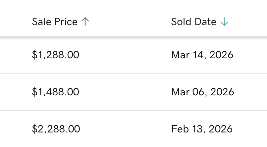Click the word "Sale" in the header
This screenshot has width=267, height=147.
[x=40, y=22]
